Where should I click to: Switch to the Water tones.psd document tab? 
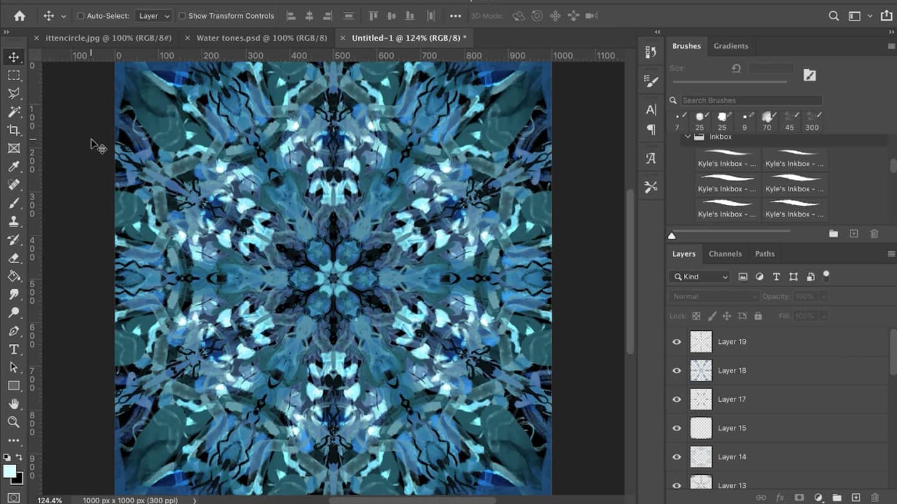click(261, 38)
